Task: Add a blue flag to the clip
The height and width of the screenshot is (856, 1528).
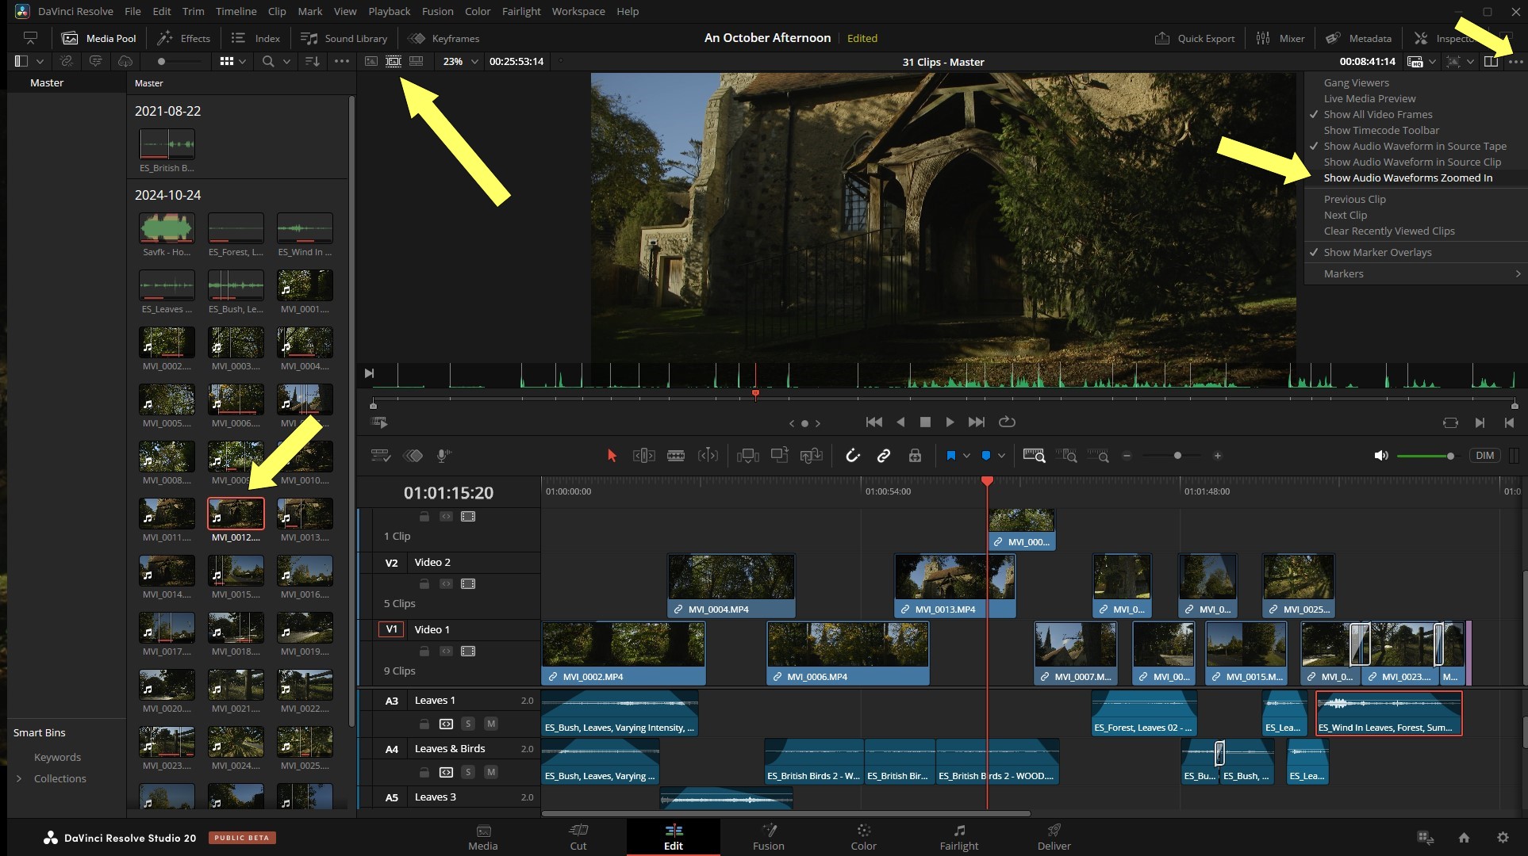Action: click(x=950, y=456)
